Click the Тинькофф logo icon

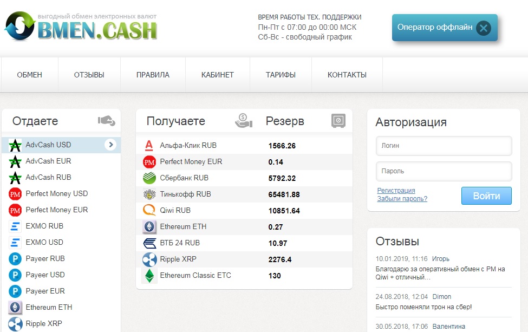tap(149, 194)
